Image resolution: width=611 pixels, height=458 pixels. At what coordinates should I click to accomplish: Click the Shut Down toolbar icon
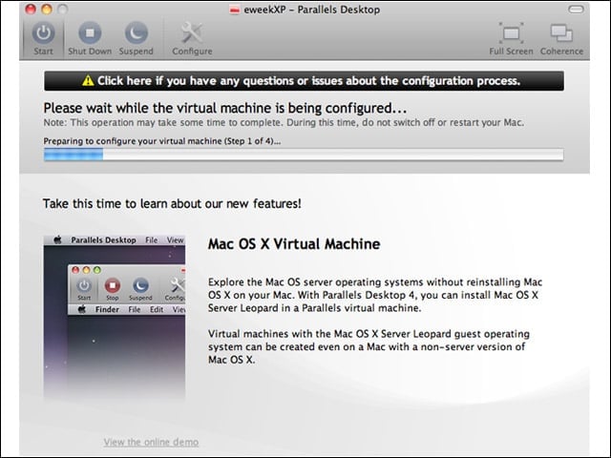click(x=90, y=33)
